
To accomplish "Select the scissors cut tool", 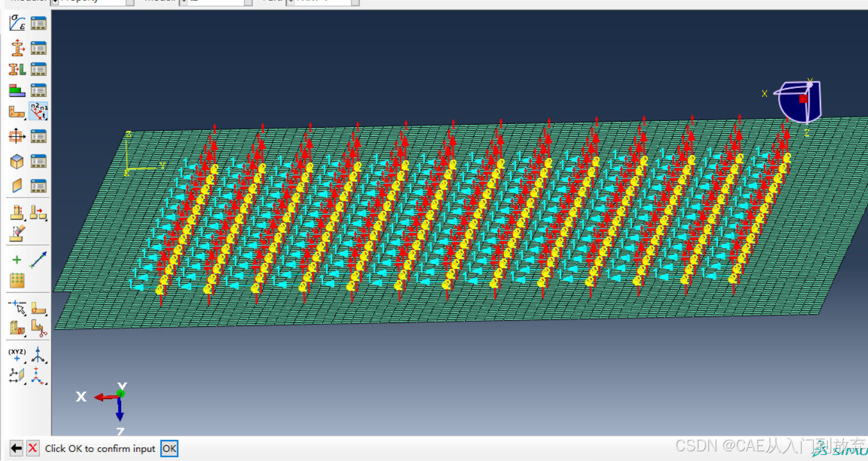I will pyautogui.click(x=39, y=328).
